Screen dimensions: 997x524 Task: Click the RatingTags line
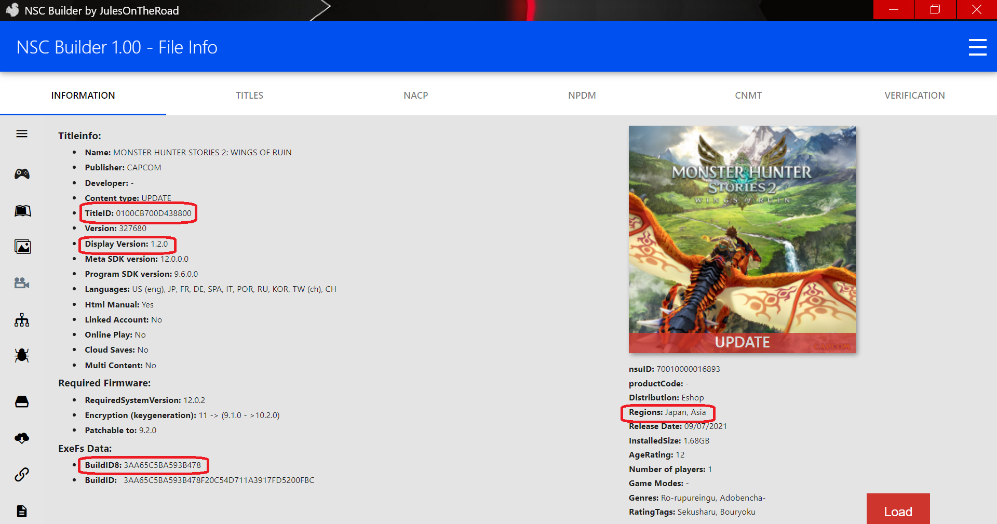click(692, 512)
